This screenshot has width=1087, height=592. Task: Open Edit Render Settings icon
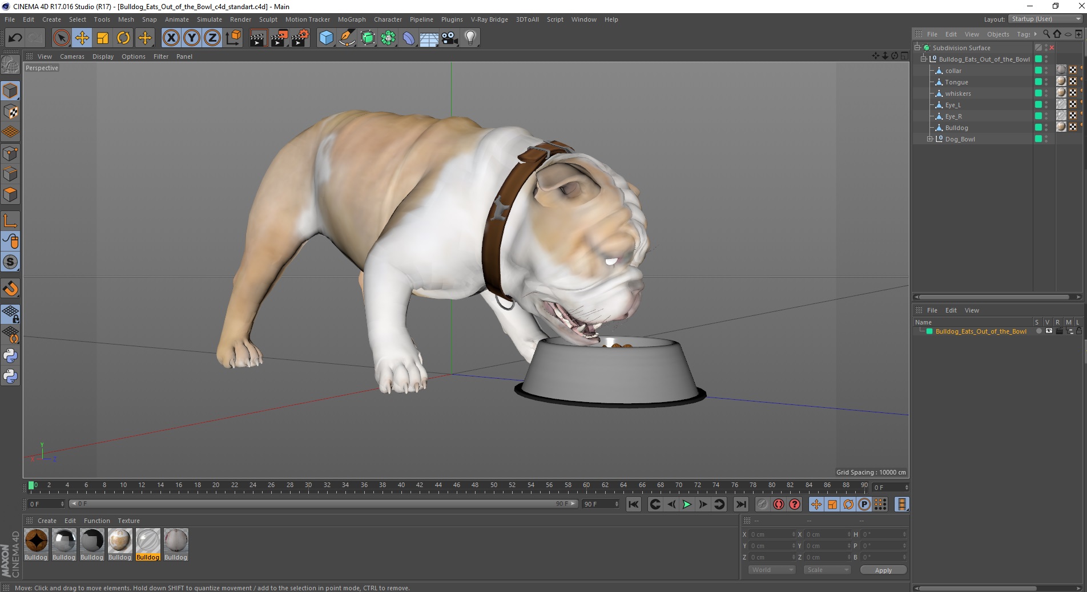(300, 38)
